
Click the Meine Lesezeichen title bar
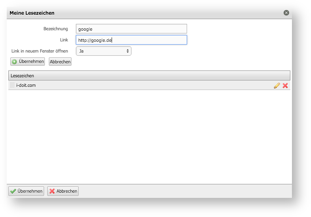149,13
